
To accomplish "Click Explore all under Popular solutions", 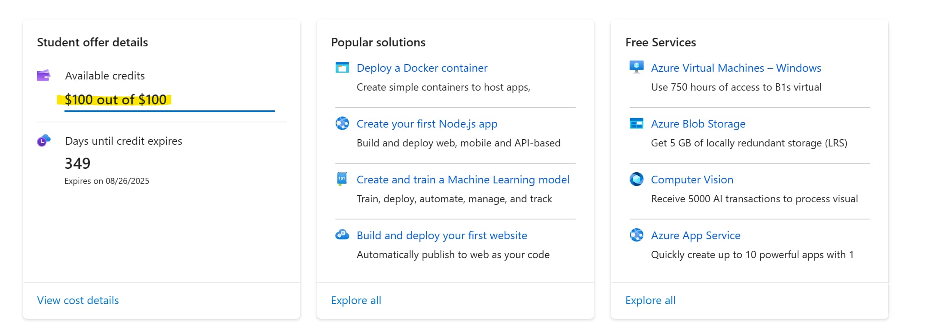I will 356,300.
